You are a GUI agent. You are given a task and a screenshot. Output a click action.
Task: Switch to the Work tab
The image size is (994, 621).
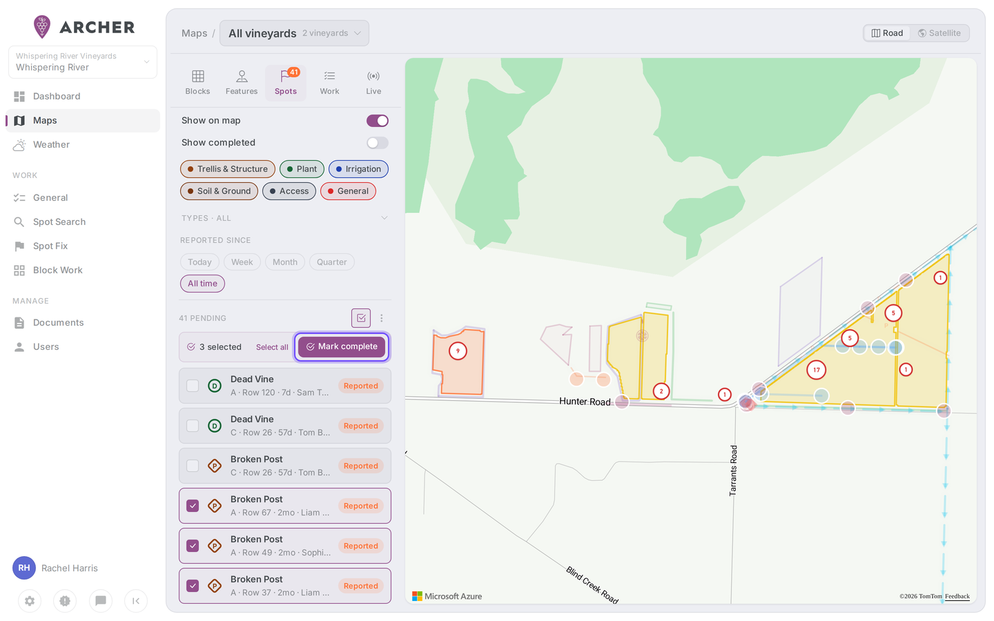click(x=329, y=83)
